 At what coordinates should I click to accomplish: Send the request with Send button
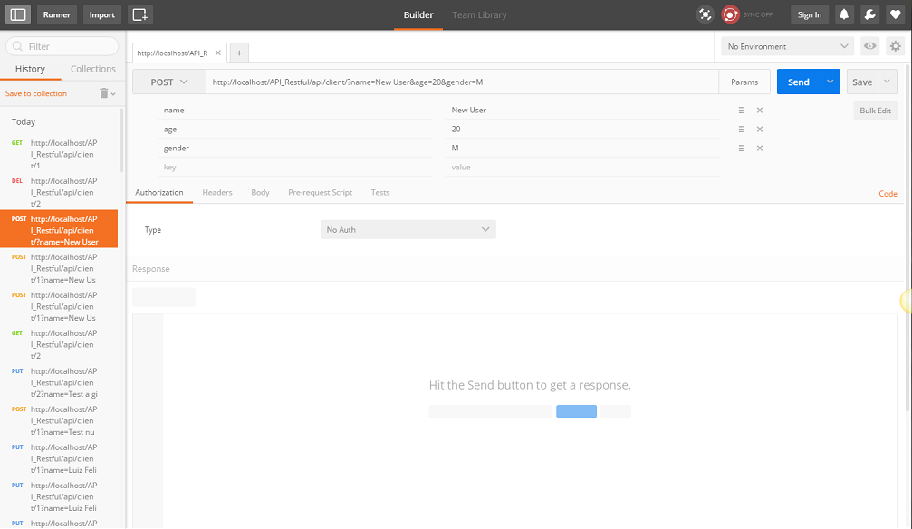coord(799,82)
